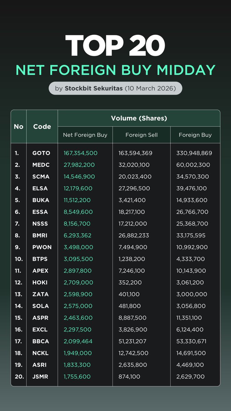Select stock code ZATA
This screenshot has height=411, width=231.
[41, 294]
